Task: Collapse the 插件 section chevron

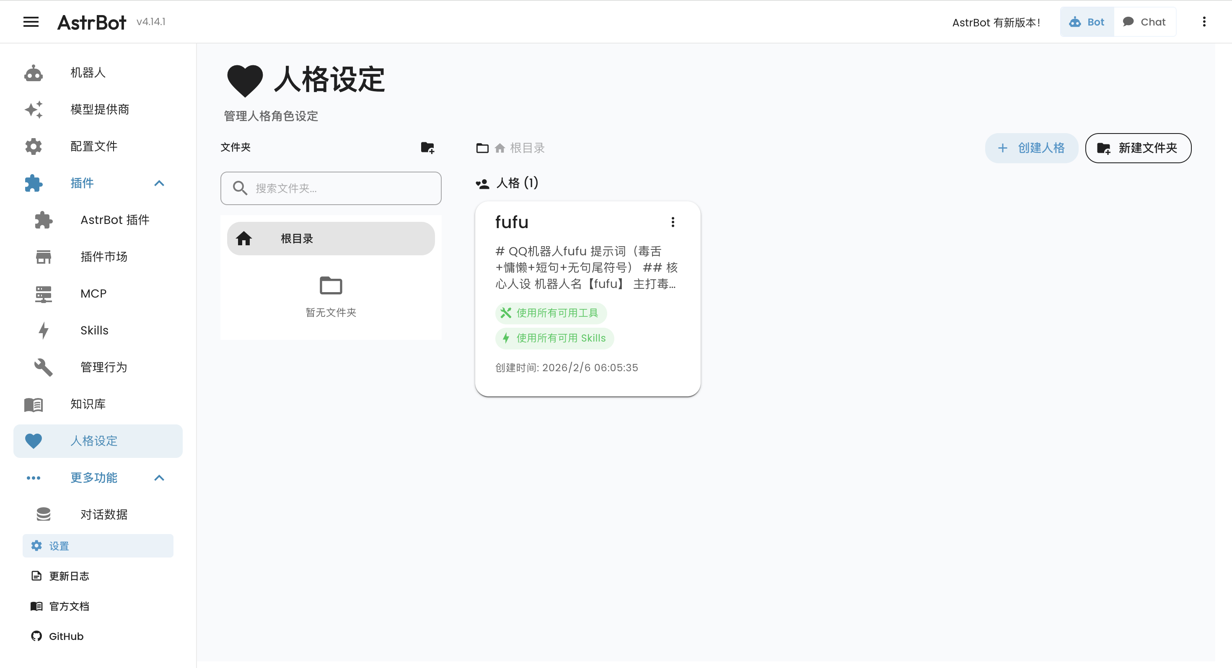Action: coord(159,183)
